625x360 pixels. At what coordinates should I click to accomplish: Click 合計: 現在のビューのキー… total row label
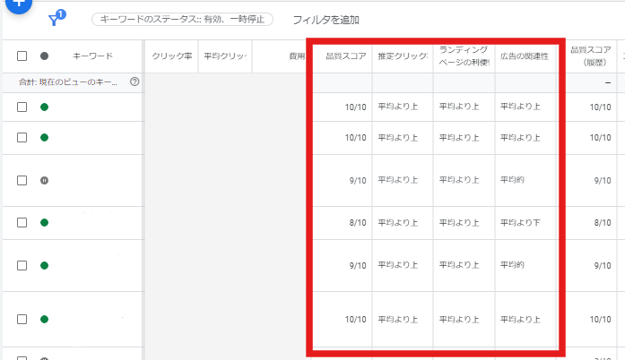point(68,82)
